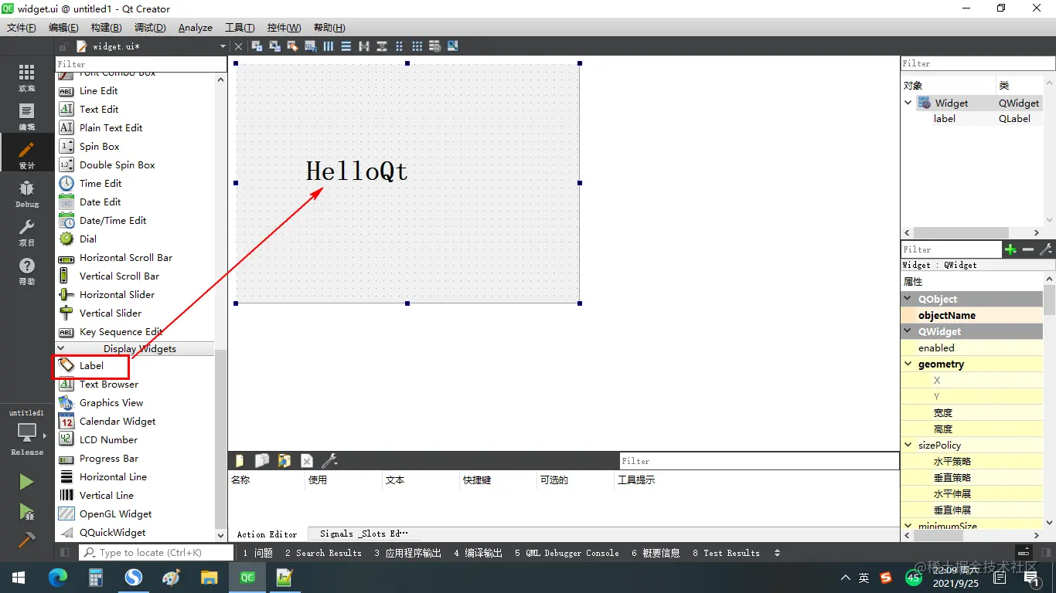Toggle left sidebar icon in status bar

[65, 553]
